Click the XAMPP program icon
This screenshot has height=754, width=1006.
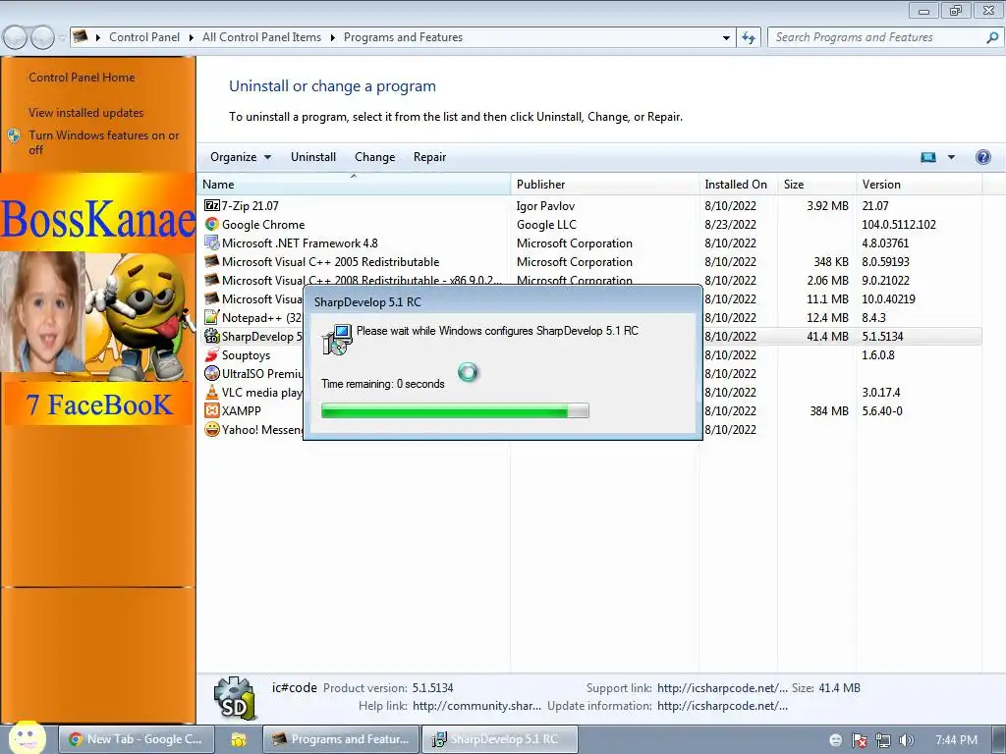click(x=212, y=410)
